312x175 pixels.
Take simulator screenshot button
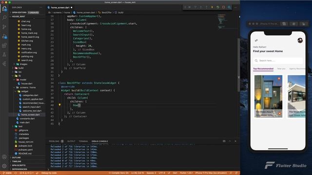(x=284, y=24)
